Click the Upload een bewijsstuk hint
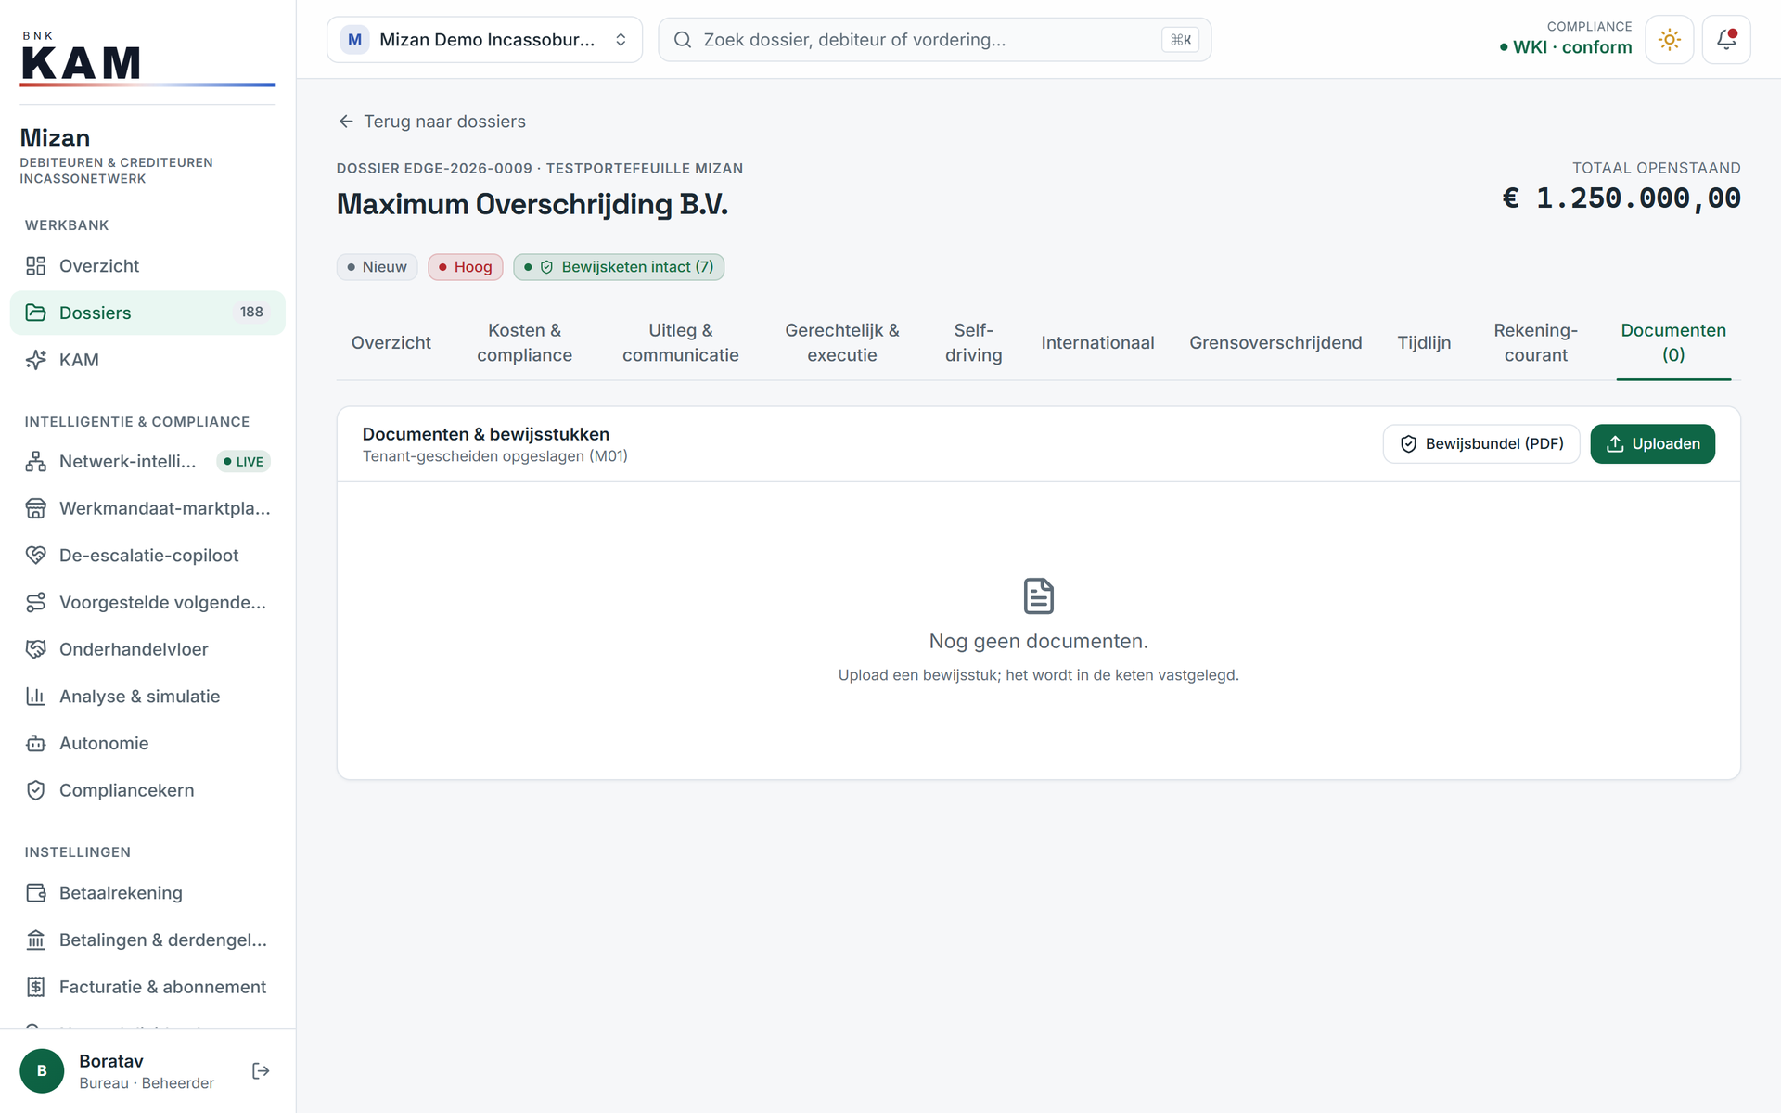1781x1113 pixels. point(1038,675)
